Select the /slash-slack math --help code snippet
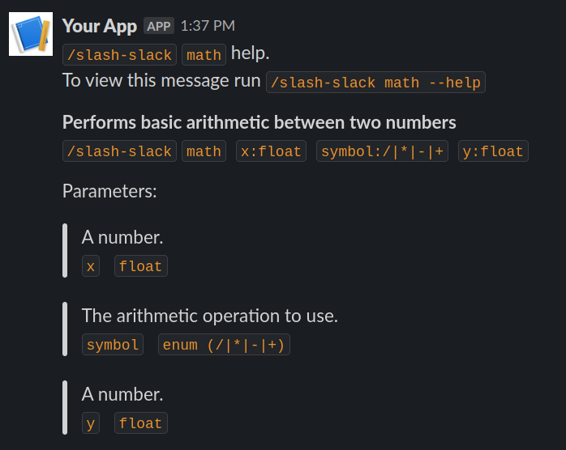The image size is (566, 450). 375,82
